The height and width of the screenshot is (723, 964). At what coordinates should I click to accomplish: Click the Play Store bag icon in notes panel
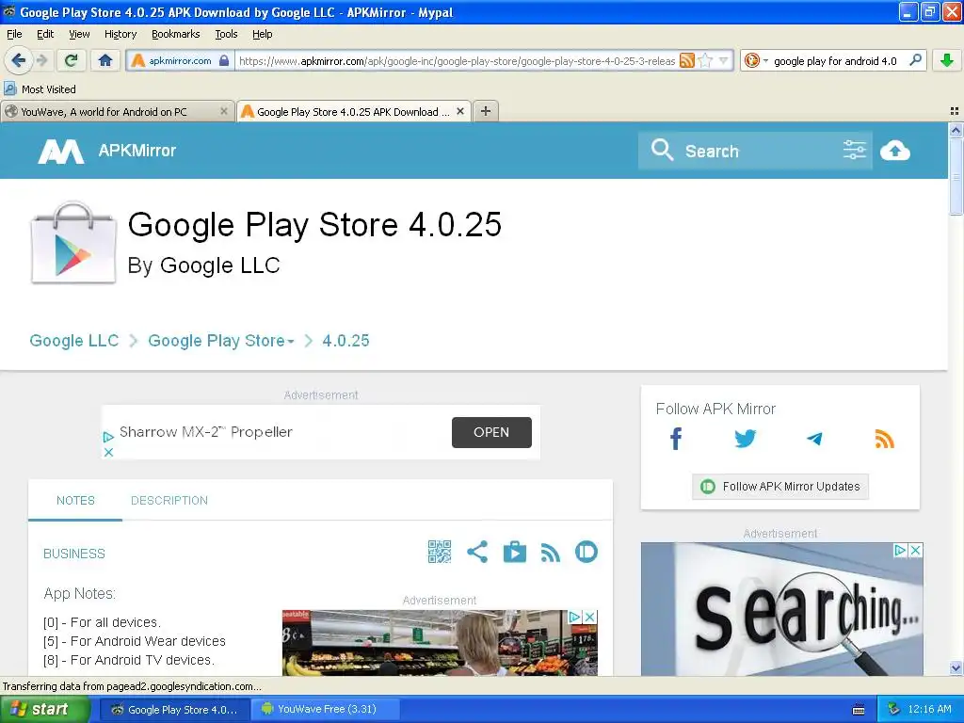point(515,552)
